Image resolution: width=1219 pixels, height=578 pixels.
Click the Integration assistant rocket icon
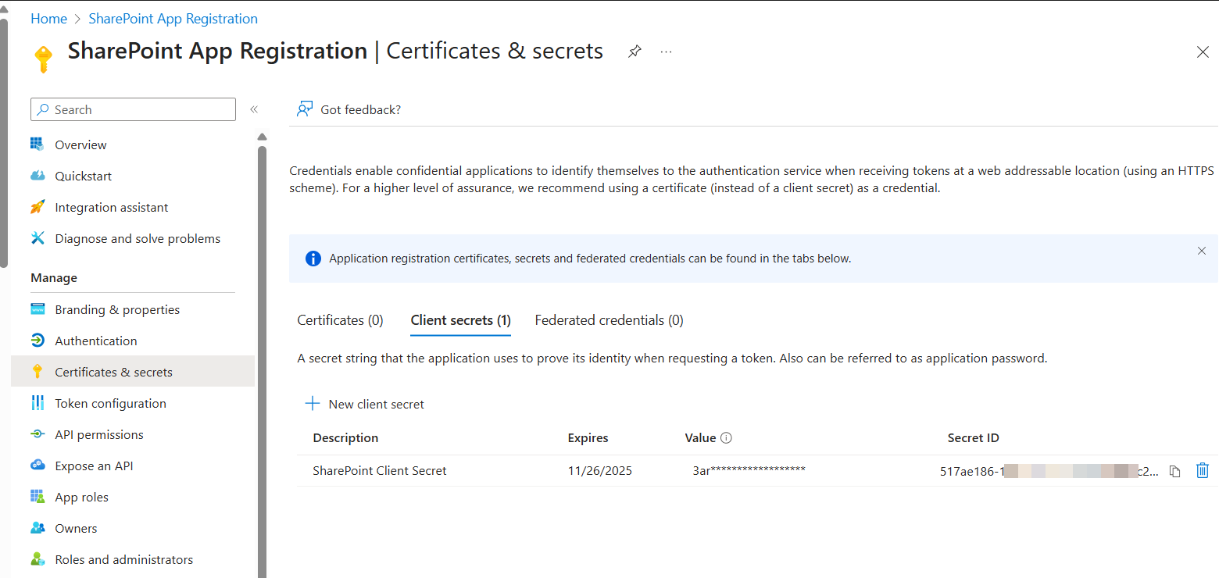(37, 207)
